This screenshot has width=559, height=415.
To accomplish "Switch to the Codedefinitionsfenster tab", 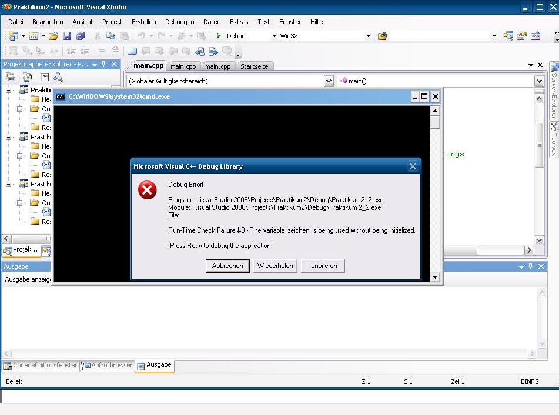I will point(41,365).
